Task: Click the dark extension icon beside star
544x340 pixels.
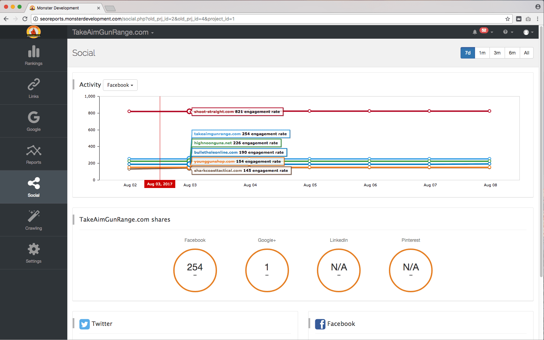Action: click(519, 19)
